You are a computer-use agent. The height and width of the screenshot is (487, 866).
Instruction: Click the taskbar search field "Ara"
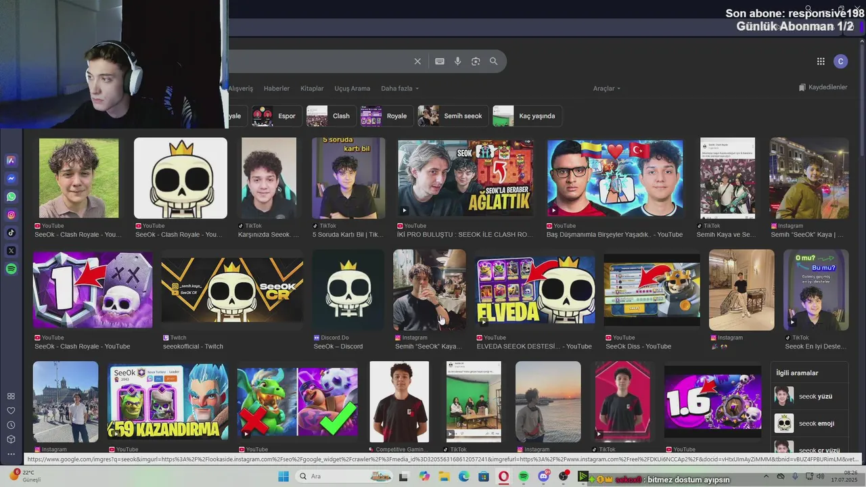[345, 476]
